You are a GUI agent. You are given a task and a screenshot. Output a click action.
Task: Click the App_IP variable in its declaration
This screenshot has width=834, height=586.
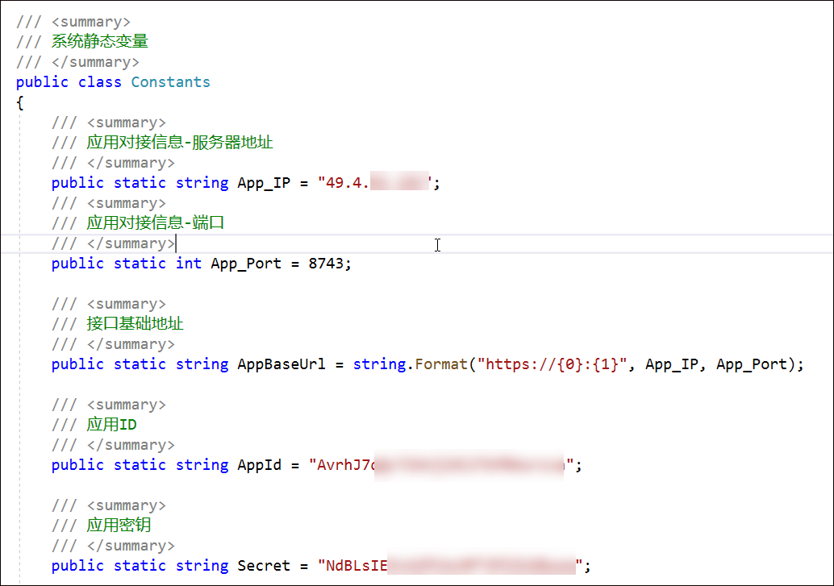pyautogui.click(x=264, y=183)
